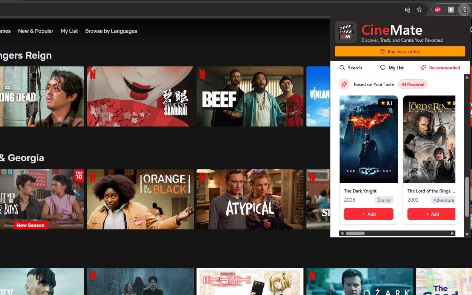
Task: Click the vertical scrollbar thumb in CineMate
Action: [467, 197]
